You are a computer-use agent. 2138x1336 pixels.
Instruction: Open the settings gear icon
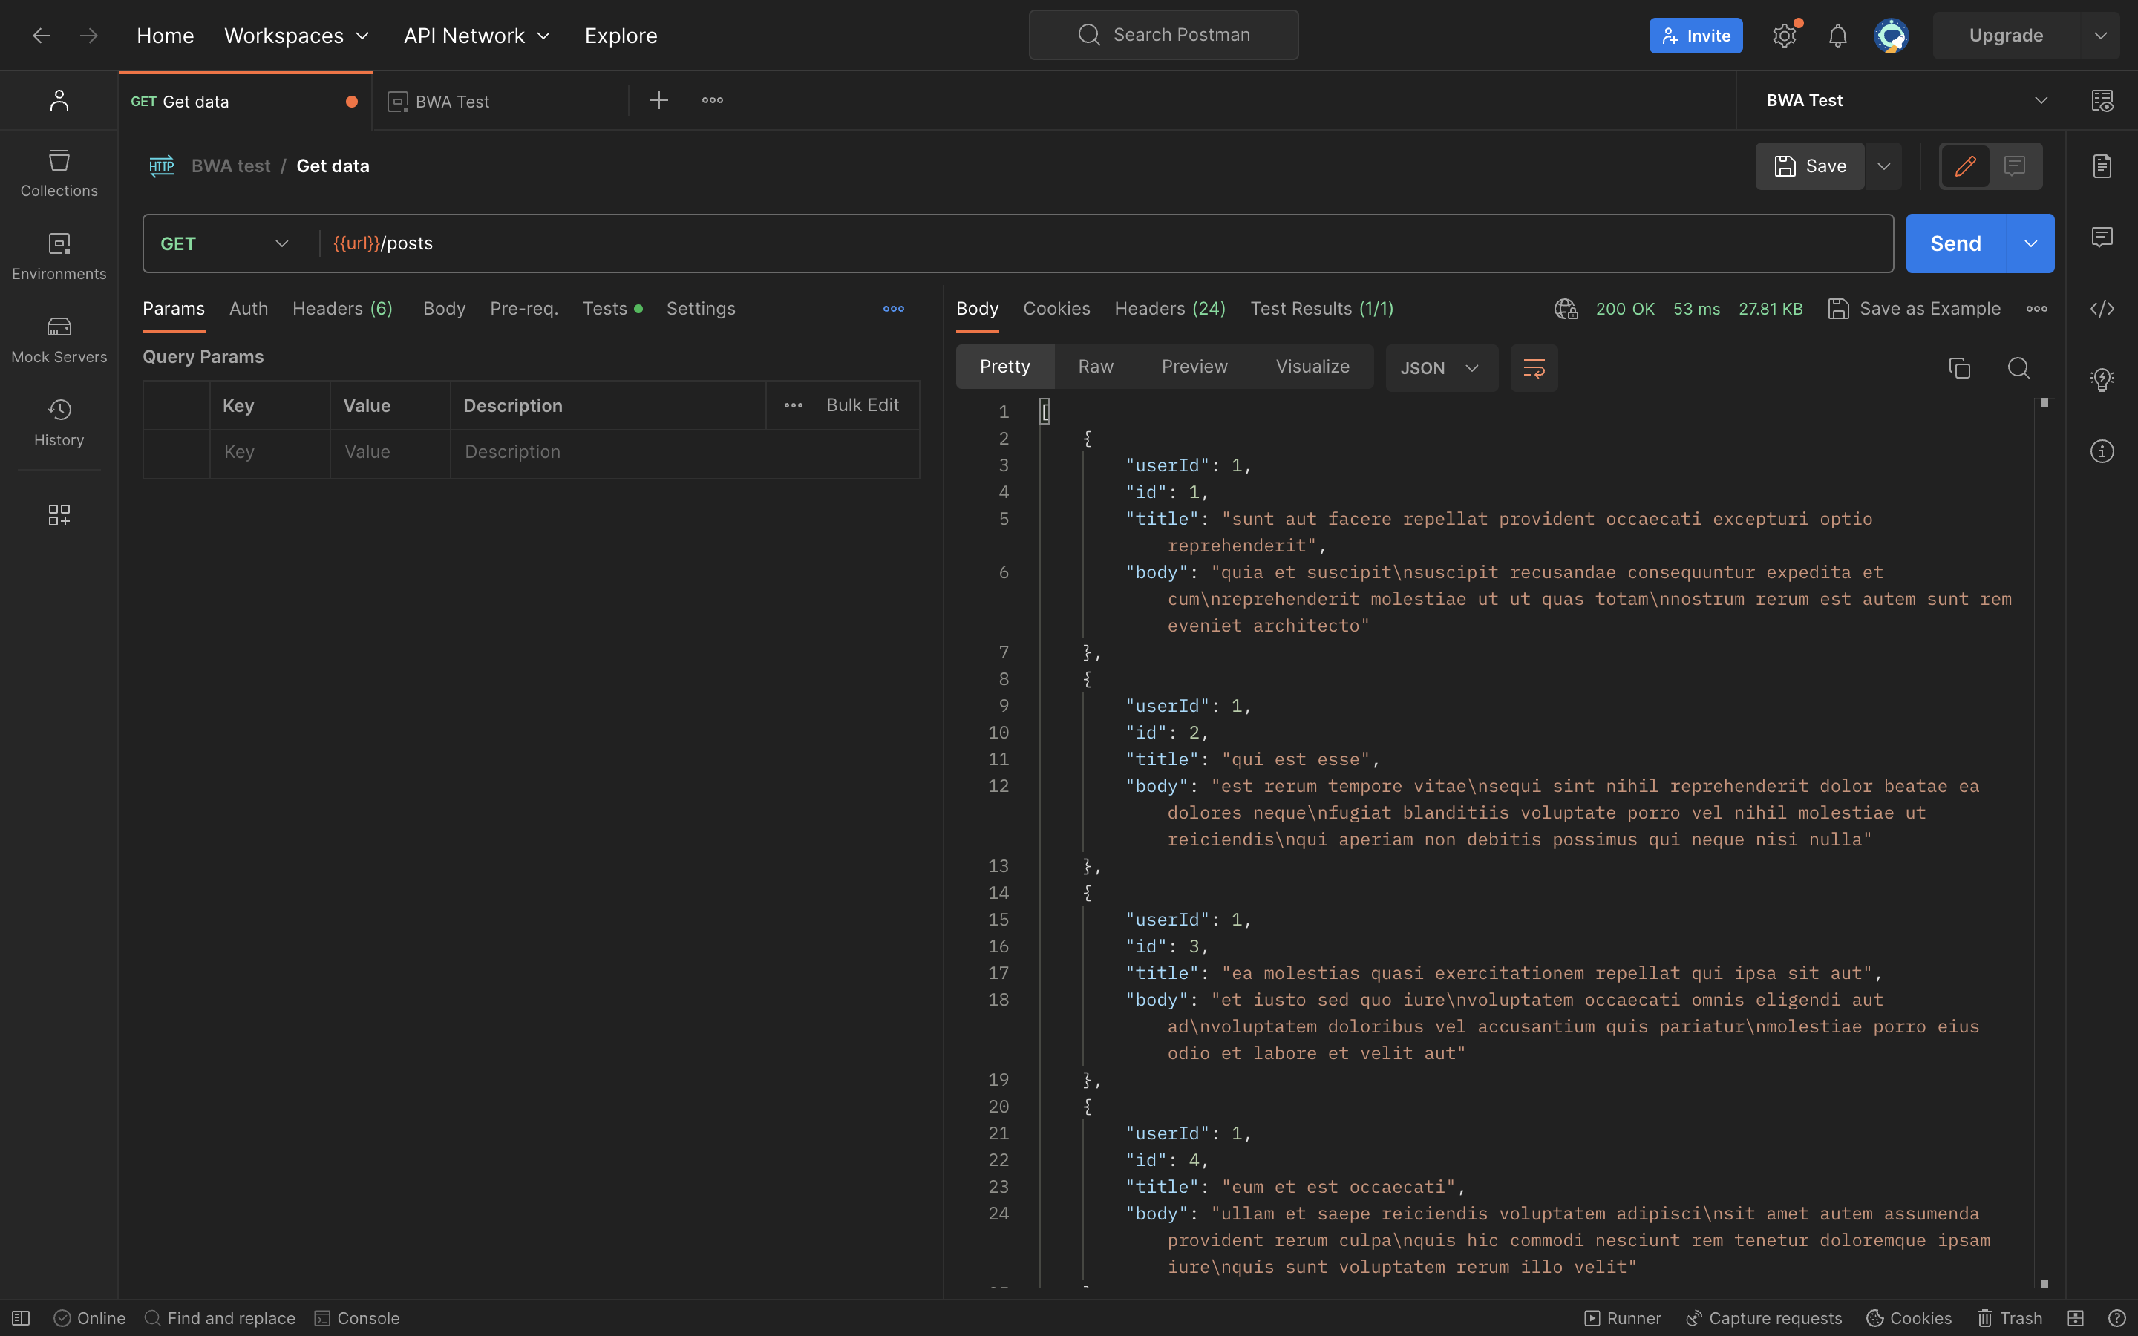point(1784,36)
